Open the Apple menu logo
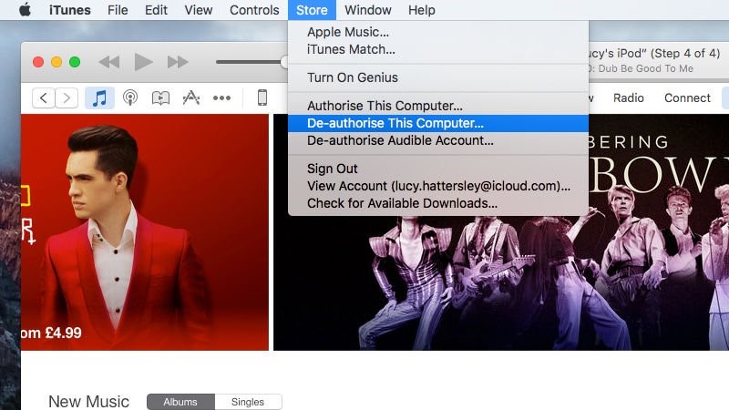The image size is (729, 410). point(25,10)
